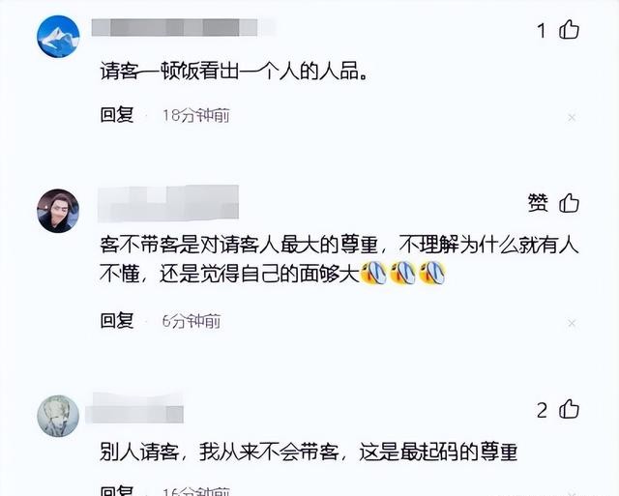Screen dimensions: 619x496
Task: Click the 6分钟前 timestamp
Action: pos(192,321)
